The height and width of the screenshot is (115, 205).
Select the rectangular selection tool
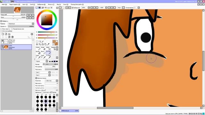37,42
